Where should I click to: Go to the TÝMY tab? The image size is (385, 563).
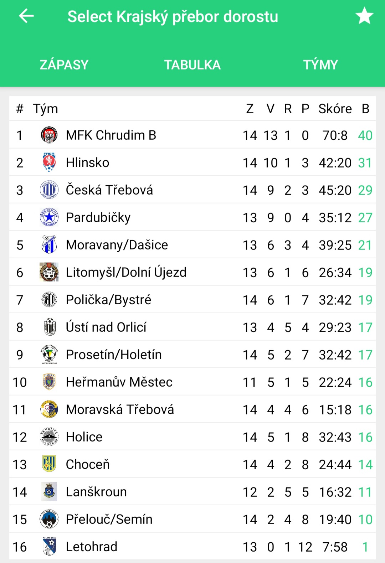pos(321,65)
